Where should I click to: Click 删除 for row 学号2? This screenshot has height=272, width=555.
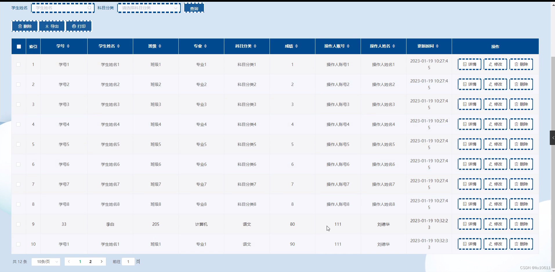(x=521, y=84)
